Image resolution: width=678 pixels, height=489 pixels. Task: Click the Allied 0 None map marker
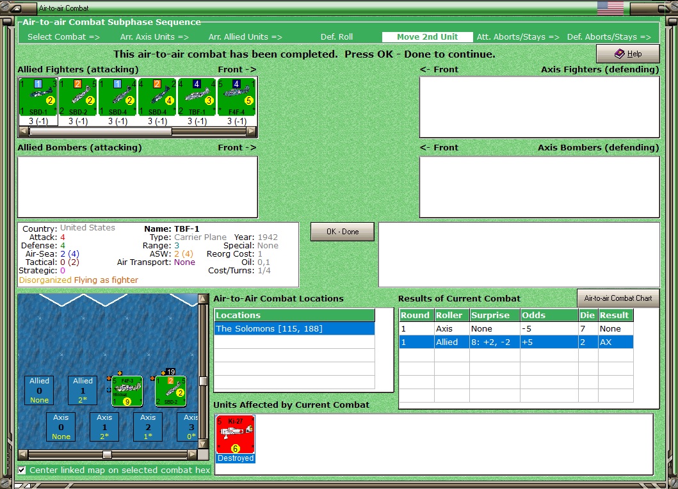(x=39, y=390)
